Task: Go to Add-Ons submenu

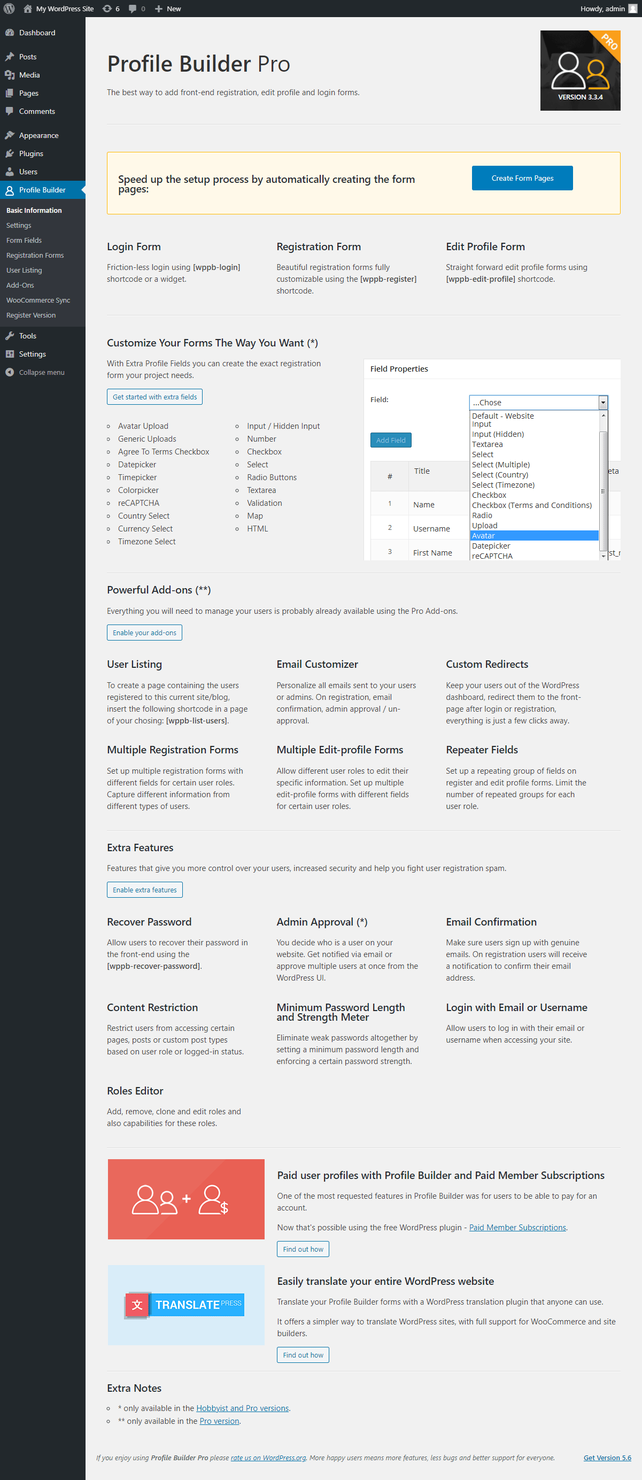Action: [20, 285]
